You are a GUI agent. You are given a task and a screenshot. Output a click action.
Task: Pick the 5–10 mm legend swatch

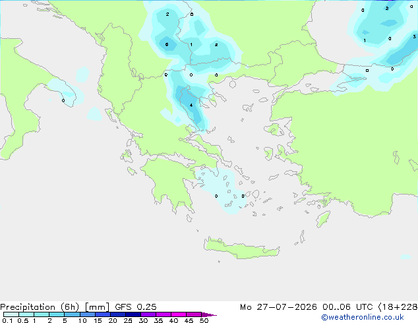pyautogui.click(x=72, y=314)
